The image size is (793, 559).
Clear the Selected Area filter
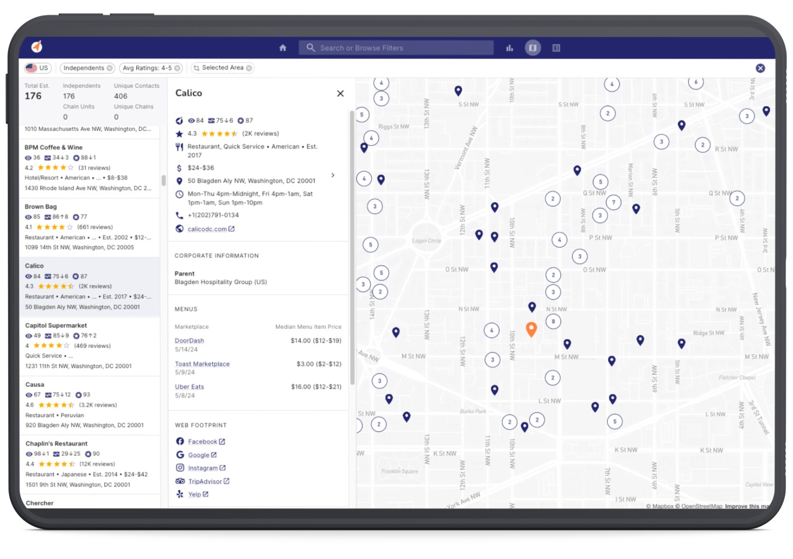coord(250,68)
